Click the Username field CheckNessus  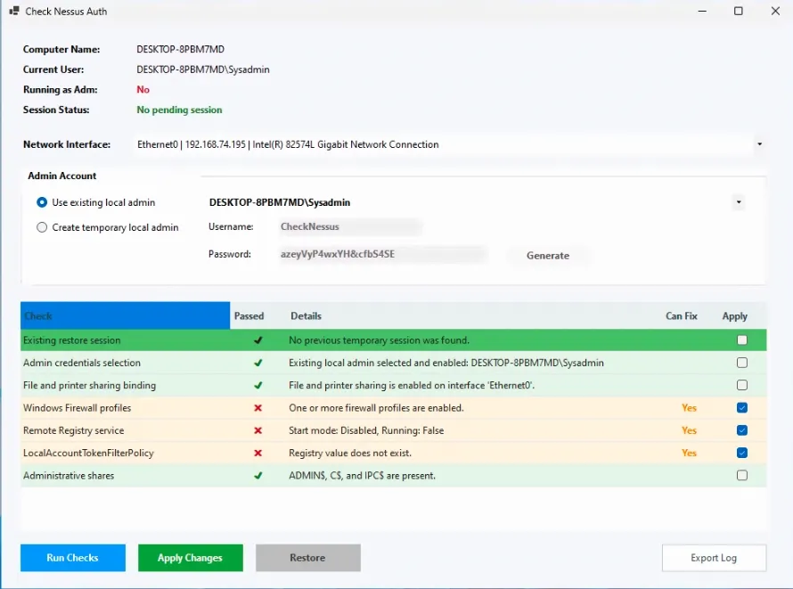(x=350, y=226)
